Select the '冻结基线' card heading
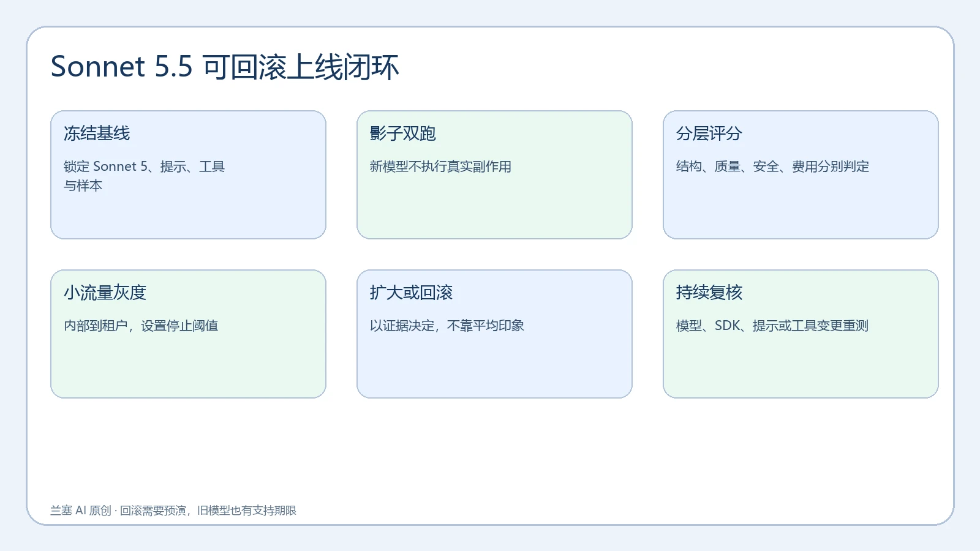The width and height of the screenshot is (980, 551). point(97,133)
